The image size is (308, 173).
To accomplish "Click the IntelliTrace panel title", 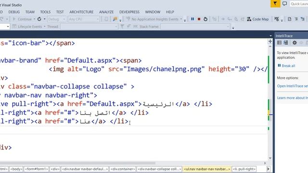I will [284, 36].
